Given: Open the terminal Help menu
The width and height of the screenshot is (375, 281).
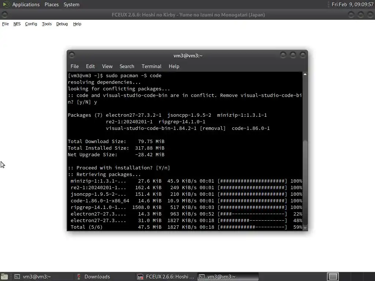Looking at the screenshot, I should [x=174, y=67].
